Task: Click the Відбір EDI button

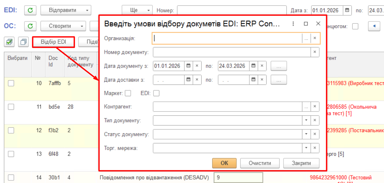Action: pos(53,42)
